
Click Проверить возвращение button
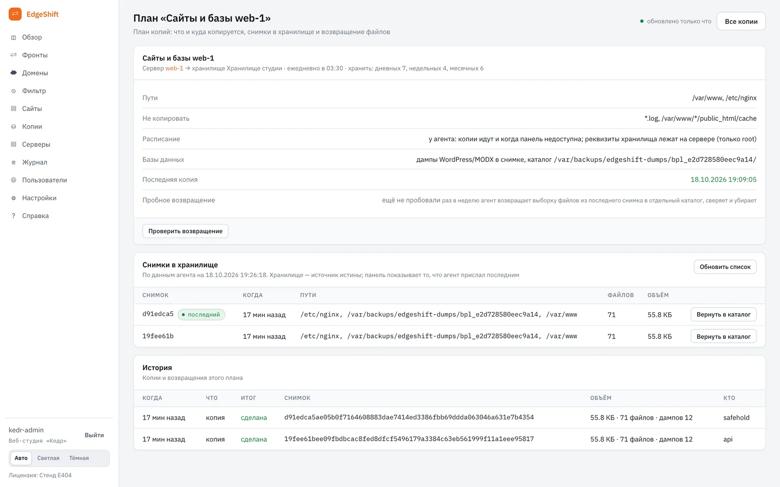point(185,231)
